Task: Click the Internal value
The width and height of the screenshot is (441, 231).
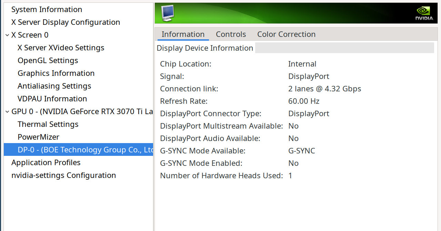Action: tap(302, 64)
